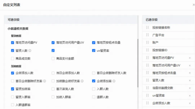The height and width of the screenshot is (109, 195).
Task: Check 加微入群率 checkbox
Action: pos(53,97)
